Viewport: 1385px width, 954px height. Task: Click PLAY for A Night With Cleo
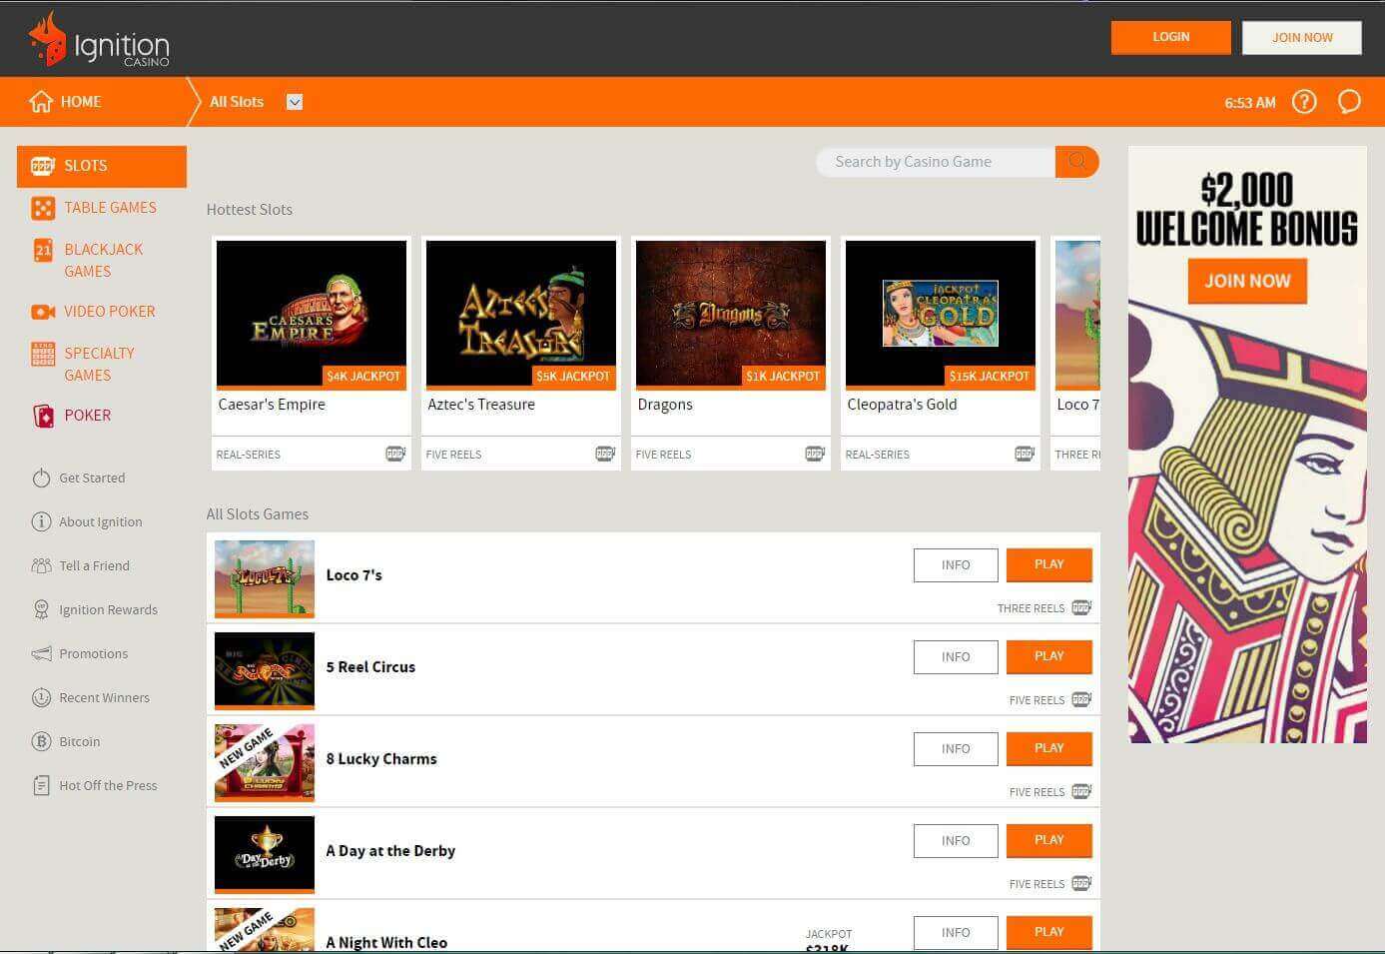(x=1049, y=932)
